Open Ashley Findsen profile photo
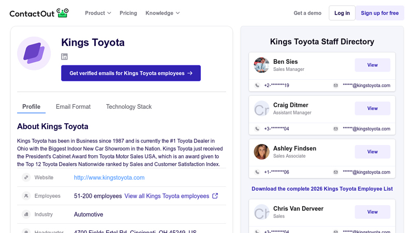 coord(261,152)
